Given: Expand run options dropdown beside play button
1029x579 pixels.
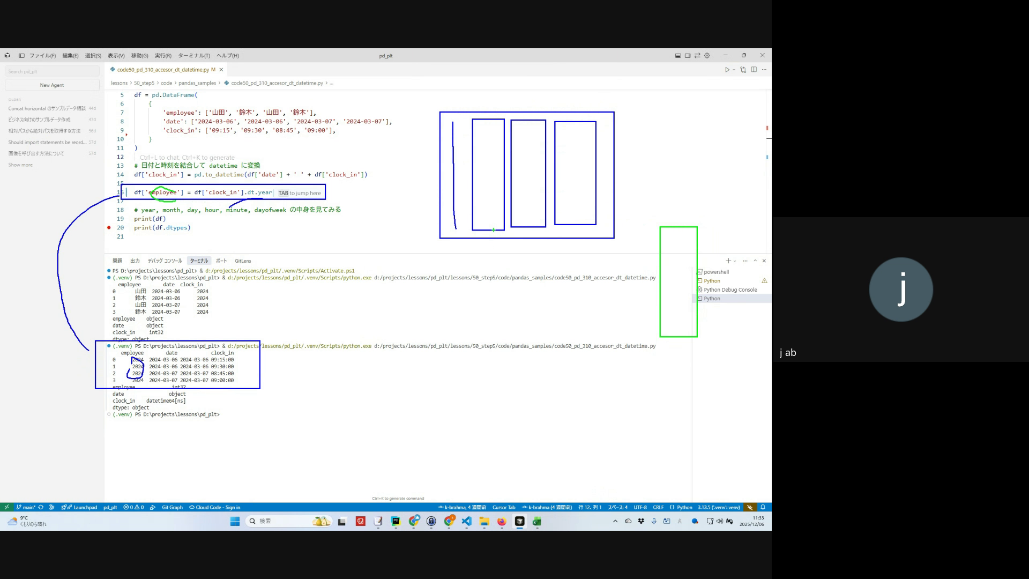Looking at the screenshot, I should (734, 70).
